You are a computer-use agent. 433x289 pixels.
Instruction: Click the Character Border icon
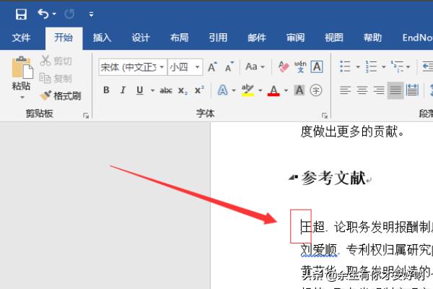[317, 66]
